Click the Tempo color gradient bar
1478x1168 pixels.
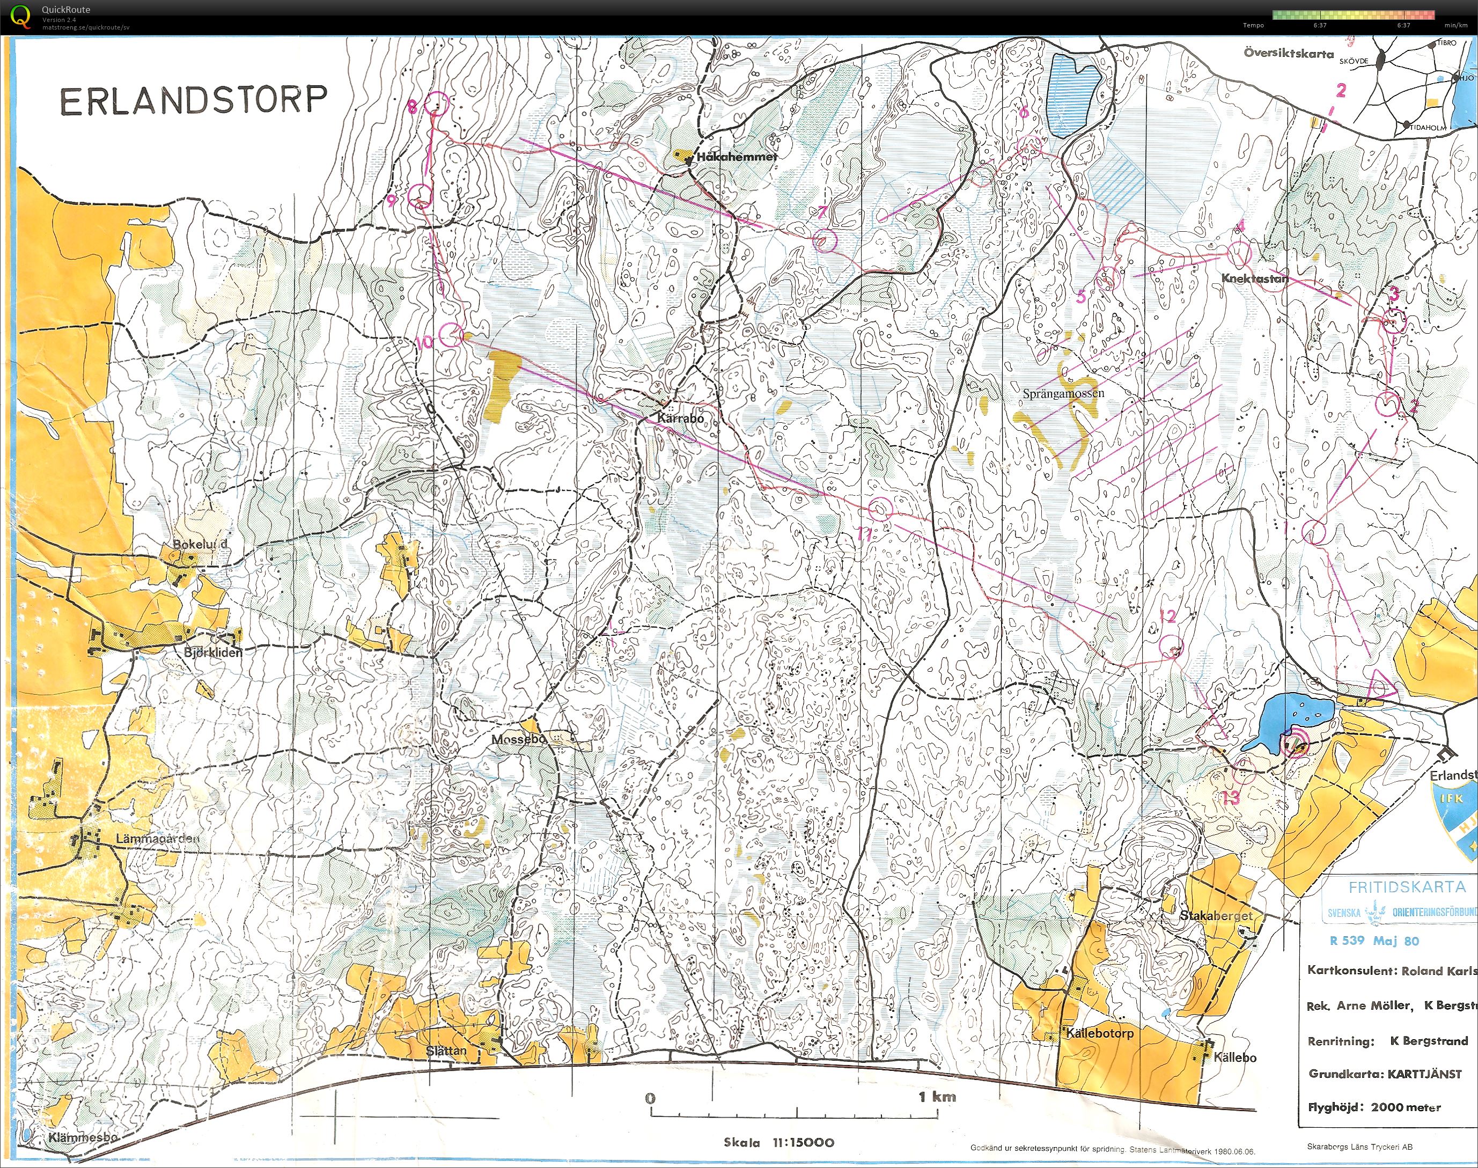pos(1354,14)
